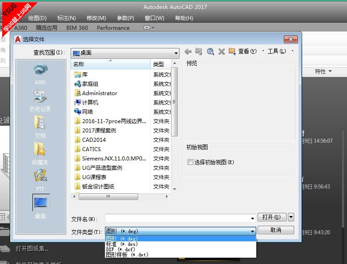Open the 工具(L) tools dropdown
The width and height of the screenshot is (347, 264).
(281, 52)
